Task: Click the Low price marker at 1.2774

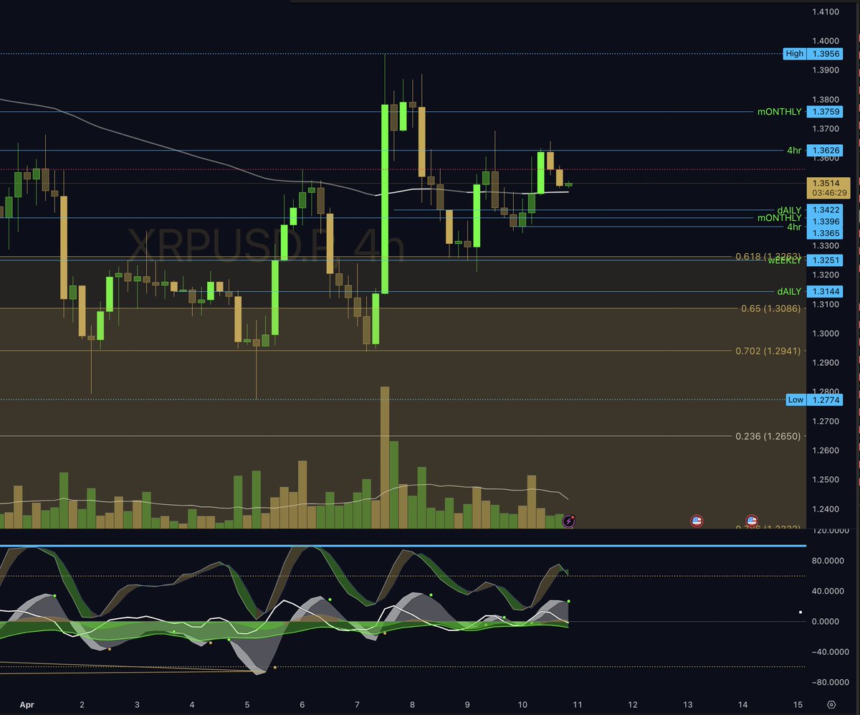Action: [815, 399]
